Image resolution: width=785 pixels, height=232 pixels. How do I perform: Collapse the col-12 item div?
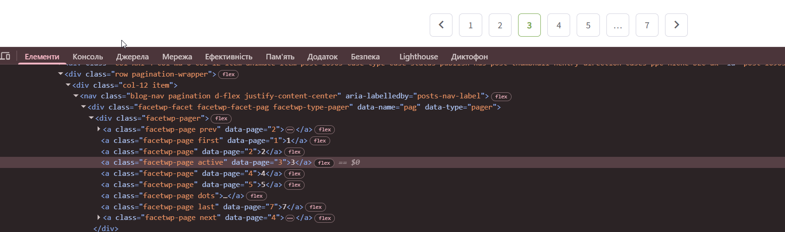point(68,85)
